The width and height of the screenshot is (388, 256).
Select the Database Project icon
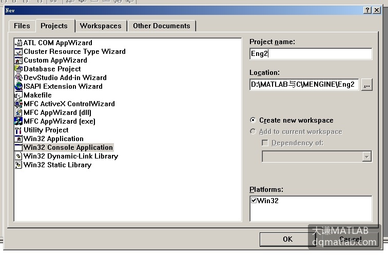coord(18,69)
